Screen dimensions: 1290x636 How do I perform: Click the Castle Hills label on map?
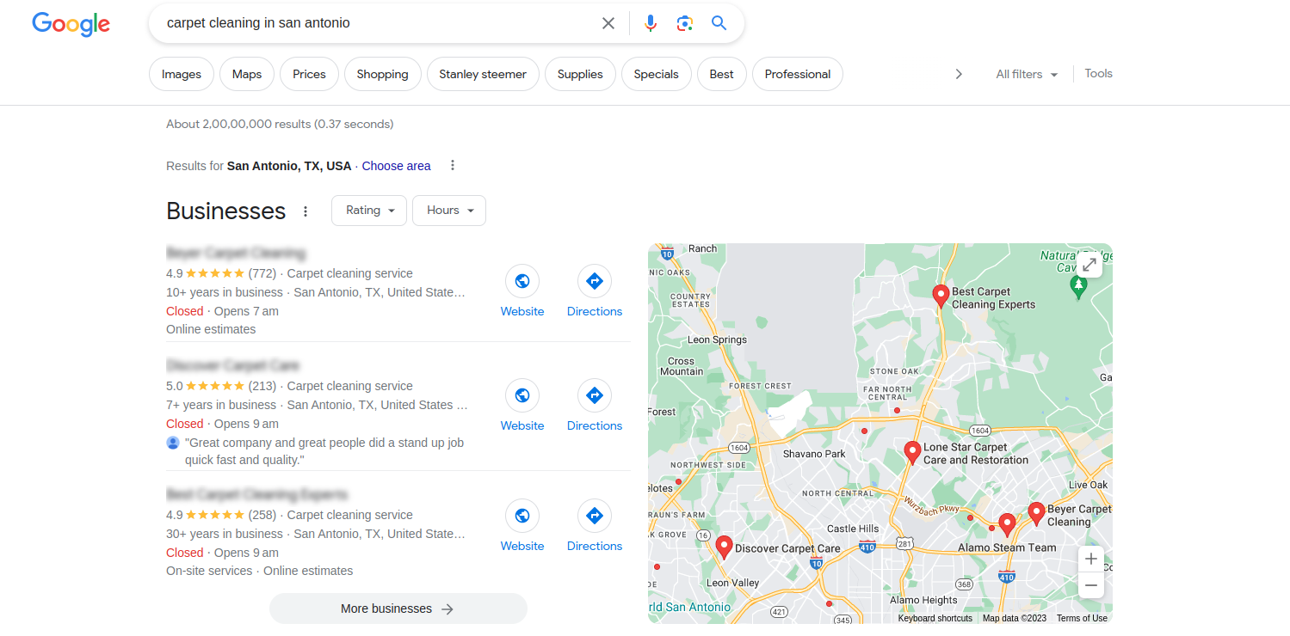[853, 529]
